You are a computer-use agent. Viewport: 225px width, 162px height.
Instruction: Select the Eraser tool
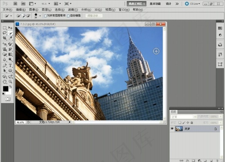4,54
